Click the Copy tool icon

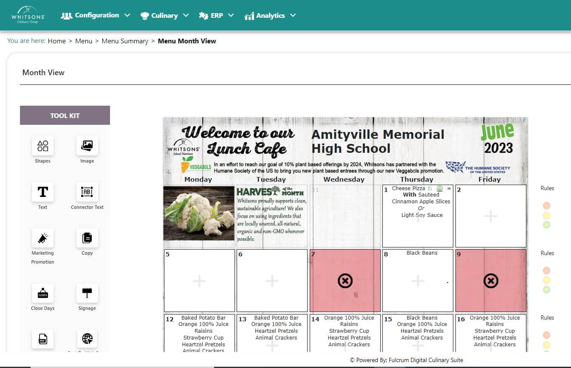click(x=87, y=238)
